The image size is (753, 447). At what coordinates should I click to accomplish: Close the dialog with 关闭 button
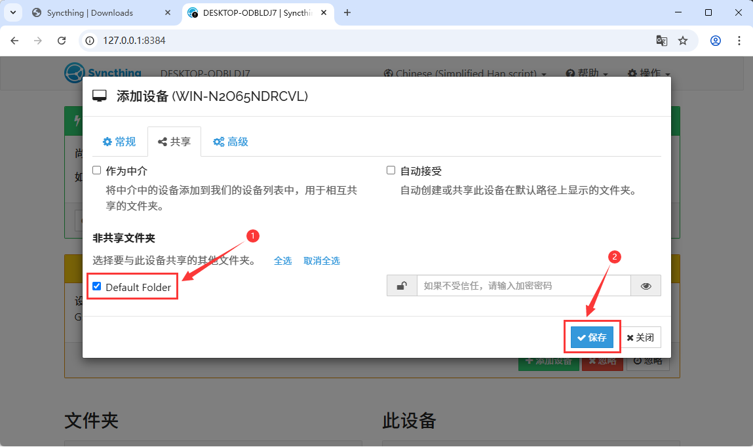[641, 338]
